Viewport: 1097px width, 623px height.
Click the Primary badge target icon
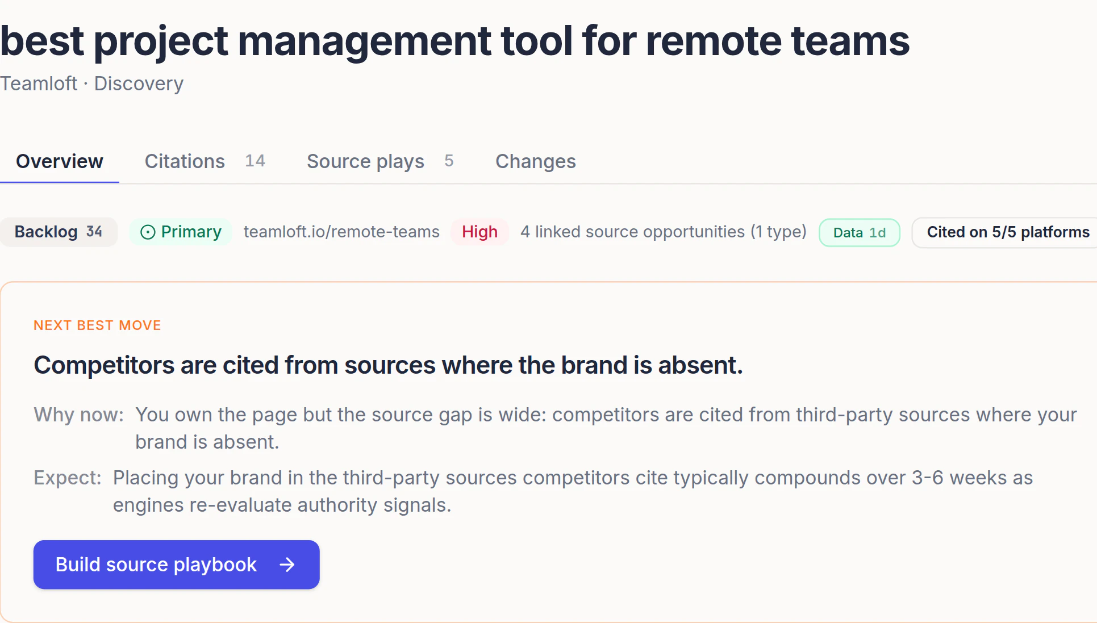pos(148,232)
